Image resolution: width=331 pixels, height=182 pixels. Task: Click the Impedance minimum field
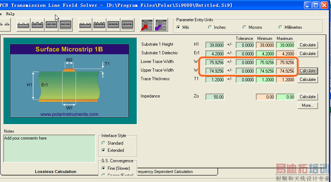pyautogui.click(x=265, y=97)
